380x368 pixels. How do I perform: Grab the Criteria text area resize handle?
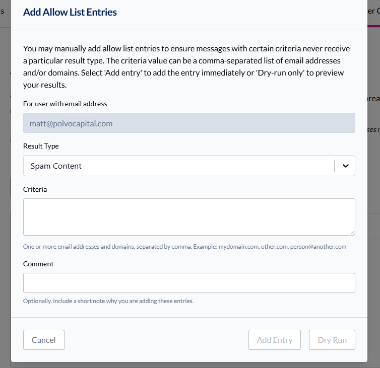(x=352, y=233)
